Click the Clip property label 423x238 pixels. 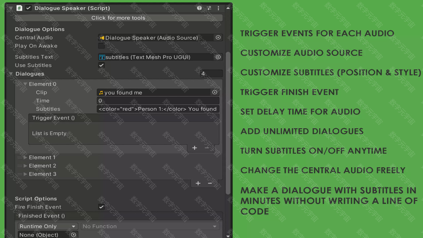tap(41, 93)
